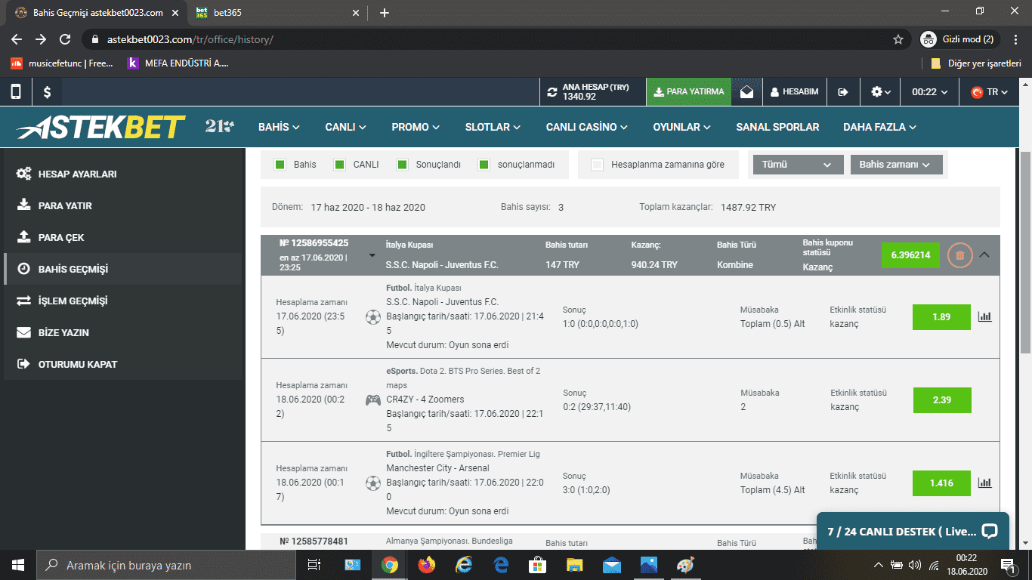Image resolution: width=1032 pixels, height=580 pixels.
Task: Open Firefox from the taskbar
Action: click(426, 565)
